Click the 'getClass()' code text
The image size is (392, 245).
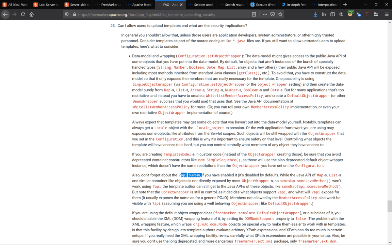(x=249, y=73)
